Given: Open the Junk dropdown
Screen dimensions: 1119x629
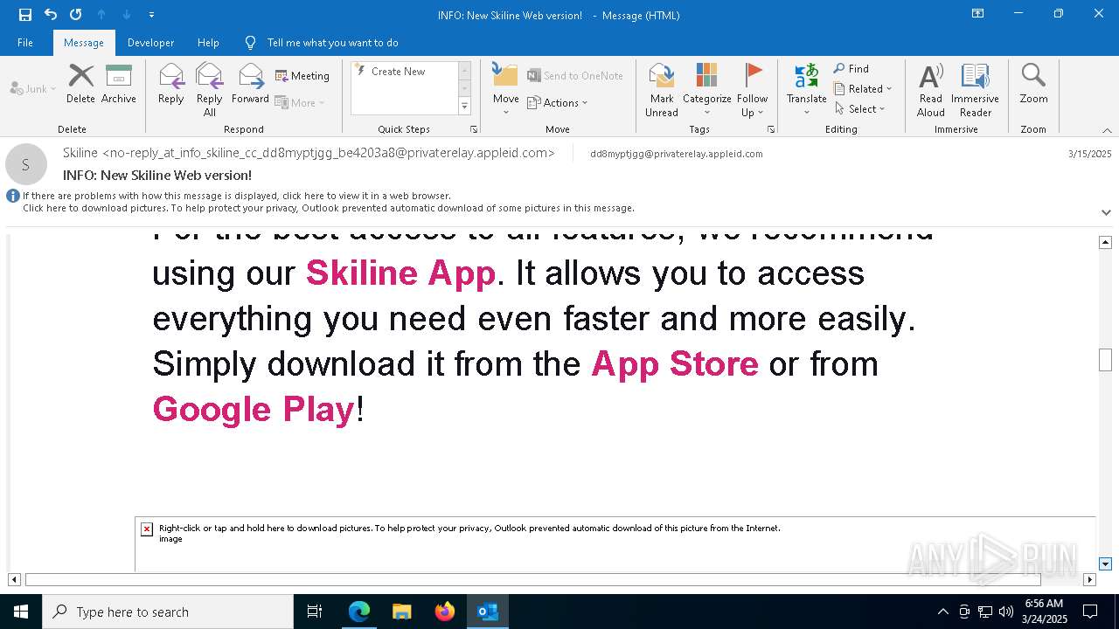Looking at the screenshot, I should click(x=33, y=88).
